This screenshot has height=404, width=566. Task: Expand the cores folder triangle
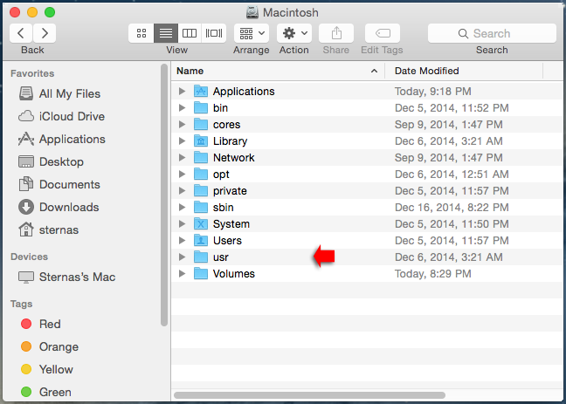183,125
